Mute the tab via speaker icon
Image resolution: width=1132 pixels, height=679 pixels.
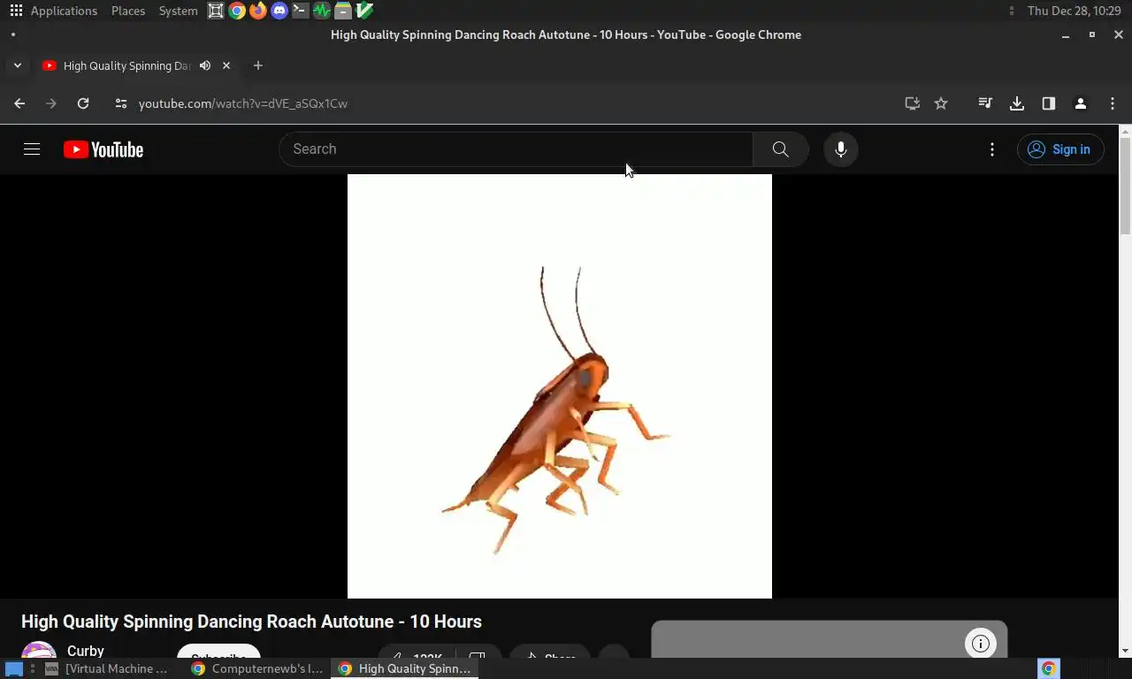205,65
